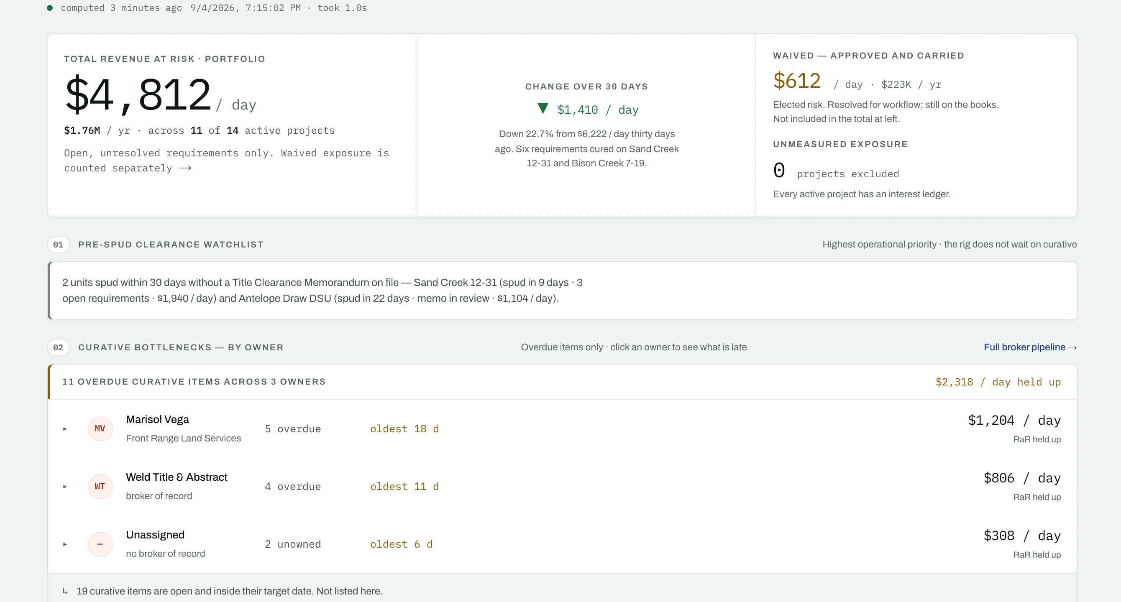Click the green computed status dot
The height and width of the screenshot is (602, 1121).
tap(50, 8)
